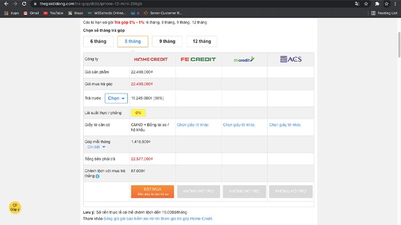Click the address bar URL field
The height and width of the screenshot is (225, 401).
click(192, 4)
